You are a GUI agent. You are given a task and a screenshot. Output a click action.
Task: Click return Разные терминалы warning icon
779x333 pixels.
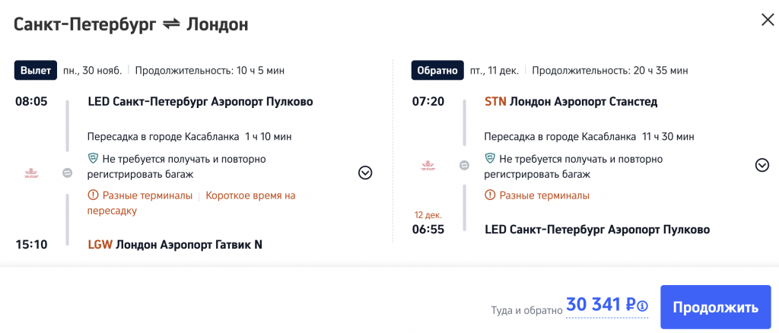pos(491,195)
